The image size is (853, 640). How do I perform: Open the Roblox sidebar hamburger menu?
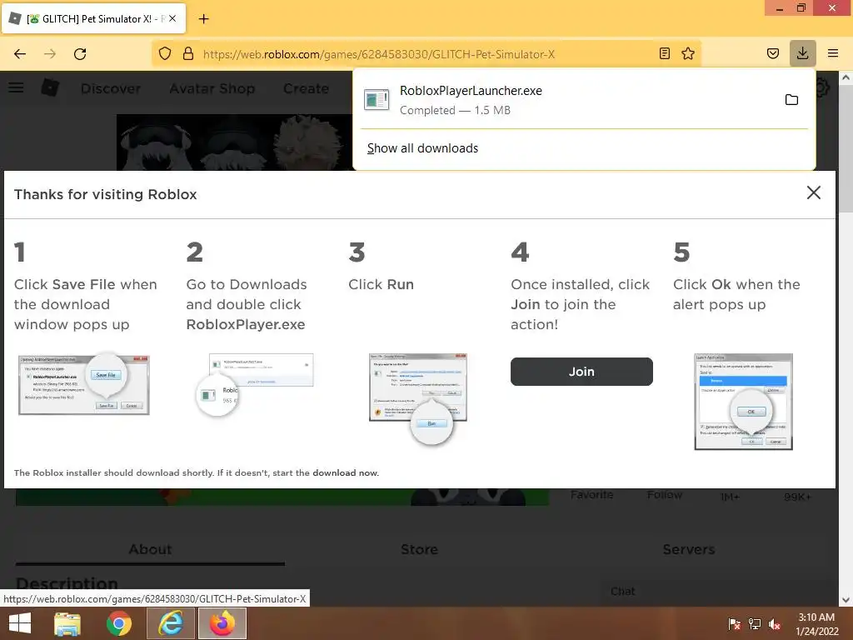[x=16, y=87]
